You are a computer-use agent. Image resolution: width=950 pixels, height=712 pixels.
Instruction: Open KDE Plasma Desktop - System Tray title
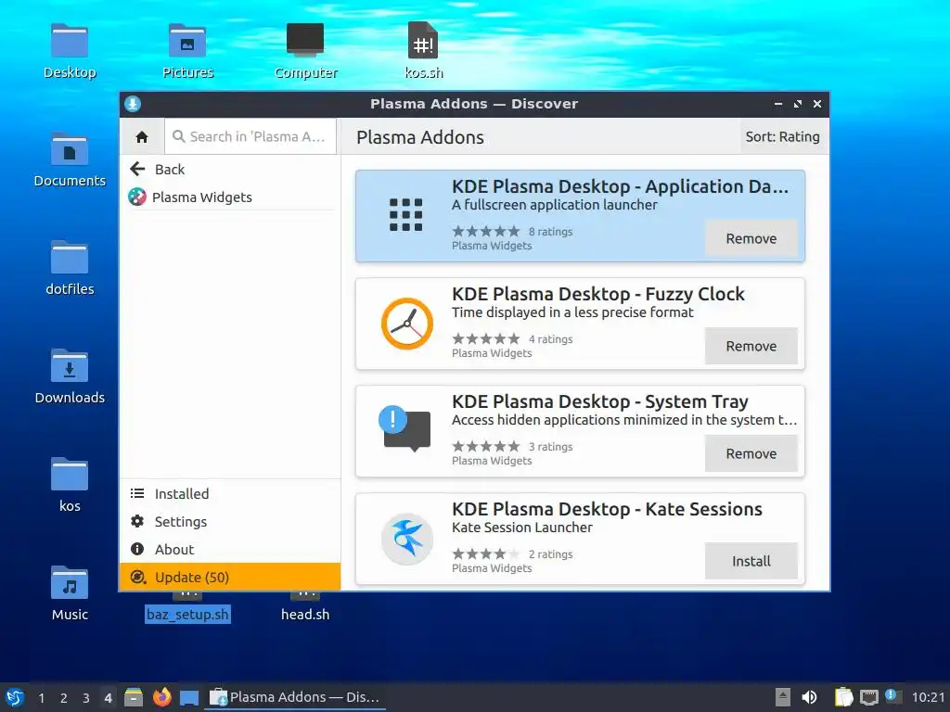click(600, 402)
